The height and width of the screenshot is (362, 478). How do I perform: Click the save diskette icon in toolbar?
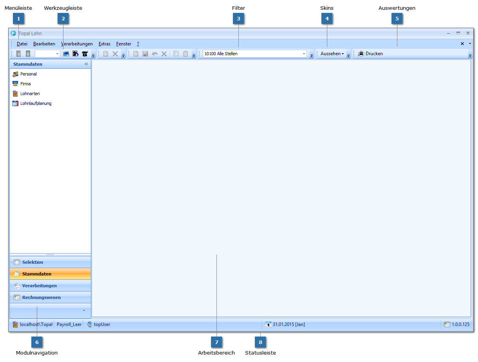tap(145, 54)
